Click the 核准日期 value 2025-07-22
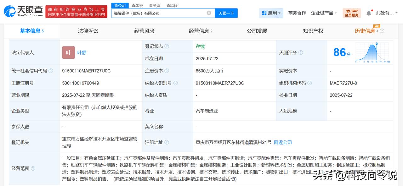Image resolution: width=403 pixels, height=186 pixels. [341, 95]
